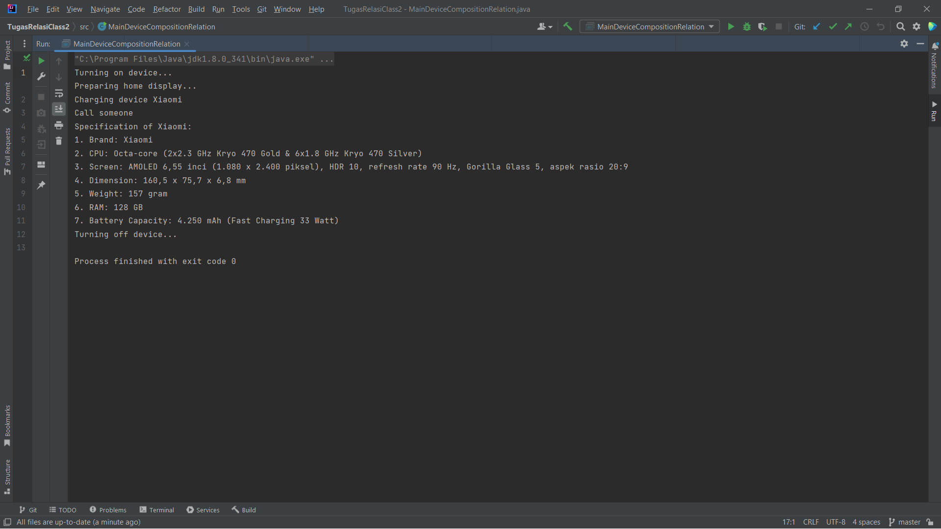Screen dimensions: 941x529
Task: Open the Problems tool window
Action: [x=108, y=510]
